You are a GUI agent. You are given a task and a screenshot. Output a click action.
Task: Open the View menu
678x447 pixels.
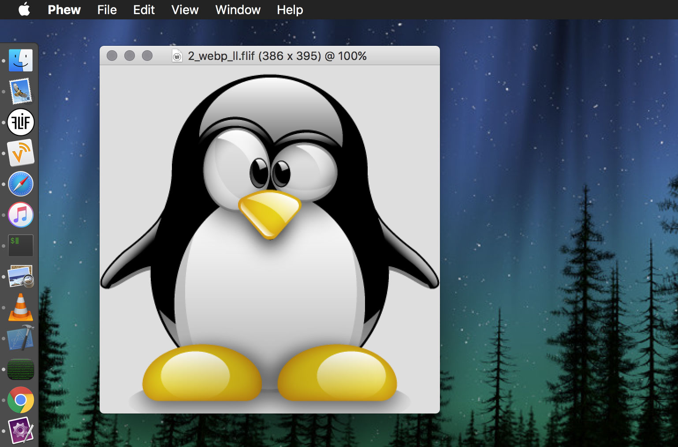[185, 10]
